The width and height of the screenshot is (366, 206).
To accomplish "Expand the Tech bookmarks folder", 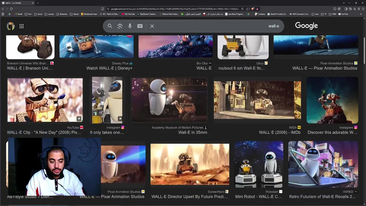I will [x=28, y=14].
